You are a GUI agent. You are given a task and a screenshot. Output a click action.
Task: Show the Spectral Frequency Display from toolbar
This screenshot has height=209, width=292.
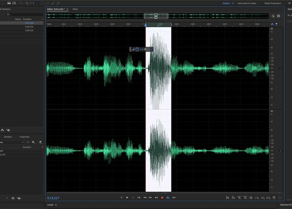click(9, 3)
